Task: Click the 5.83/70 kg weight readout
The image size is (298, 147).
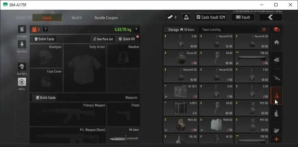Action: coord(123,30)
